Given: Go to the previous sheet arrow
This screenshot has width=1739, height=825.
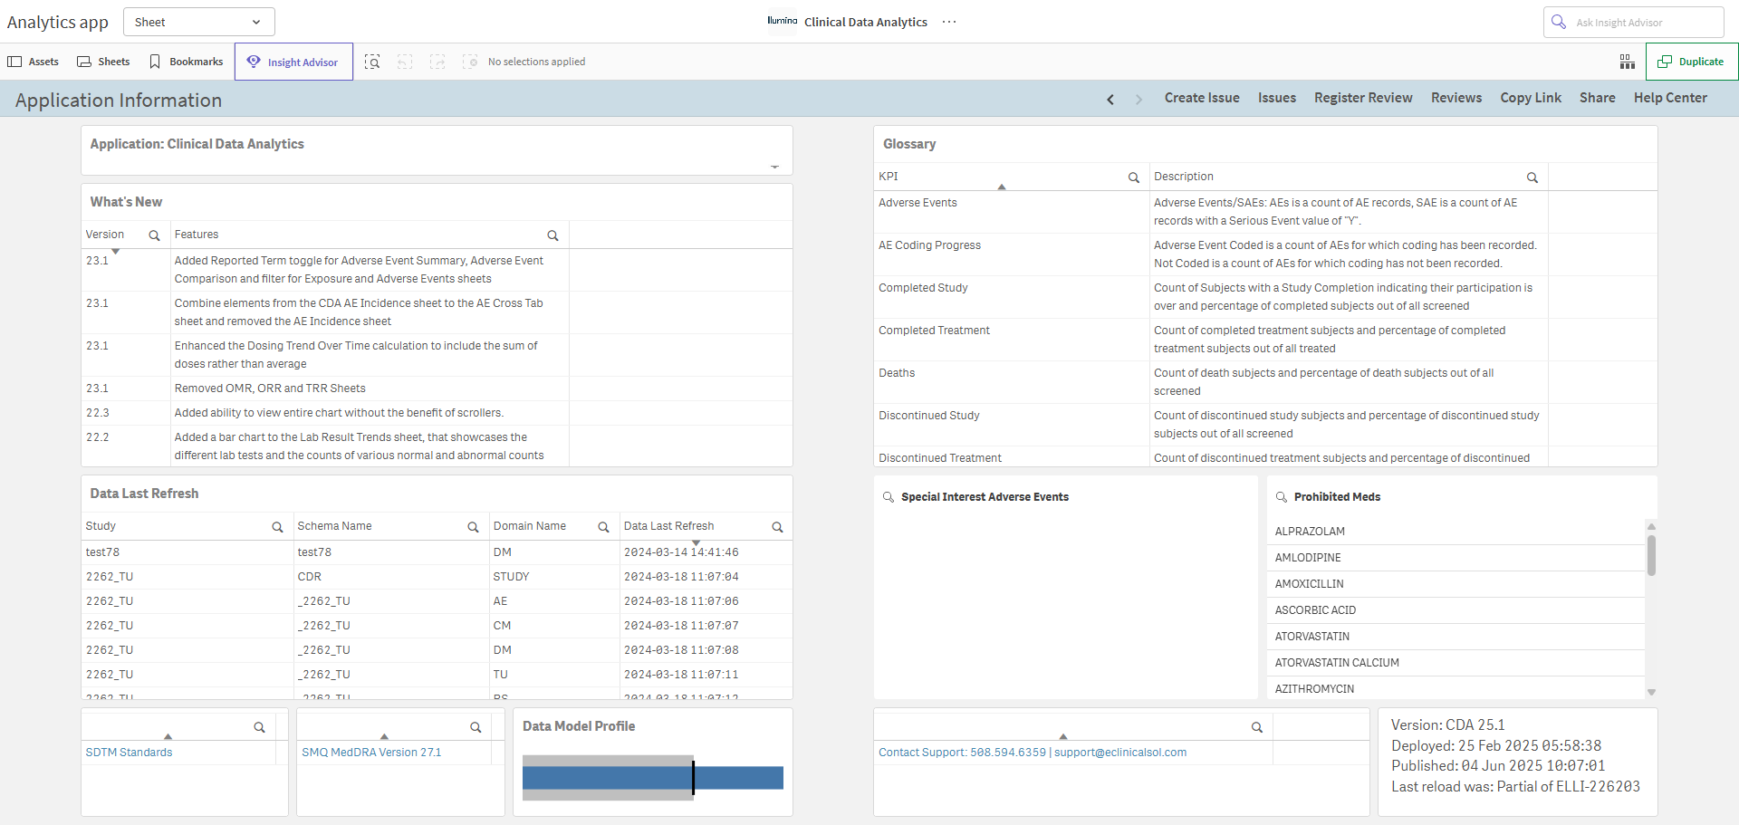Looking at the screenshot, I should (1110, 99).
